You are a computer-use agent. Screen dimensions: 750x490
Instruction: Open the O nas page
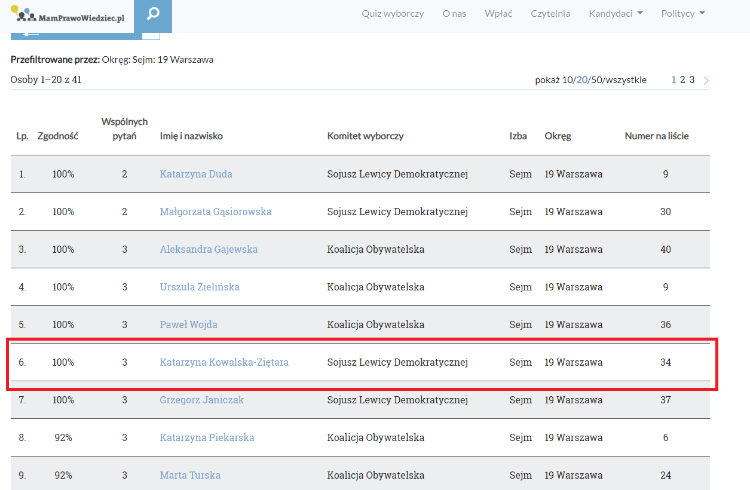click(454, 14)
